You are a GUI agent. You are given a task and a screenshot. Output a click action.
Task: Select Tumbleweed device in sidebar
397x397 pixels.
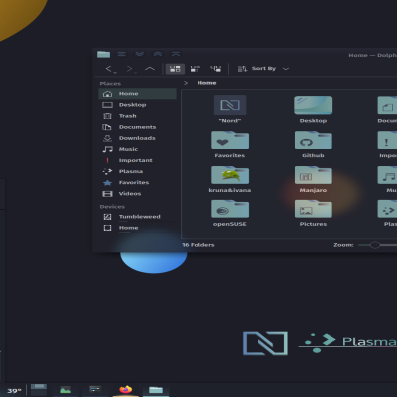click(x=137, y=217)
